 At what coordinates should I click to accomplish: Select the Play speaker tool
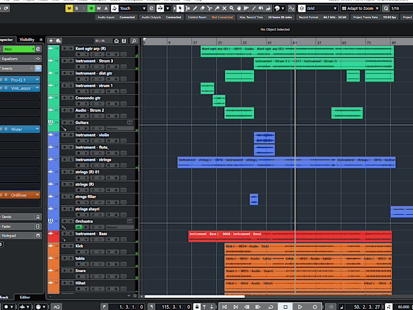tap(262, 9)
